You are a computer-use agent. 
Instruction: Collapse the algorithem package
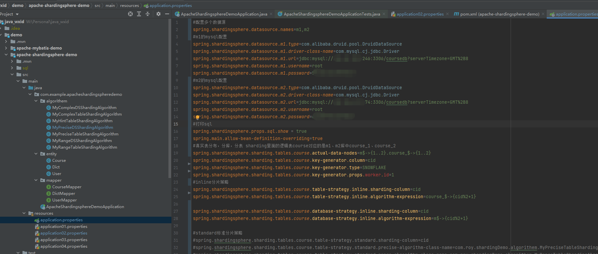click(36, 101)
